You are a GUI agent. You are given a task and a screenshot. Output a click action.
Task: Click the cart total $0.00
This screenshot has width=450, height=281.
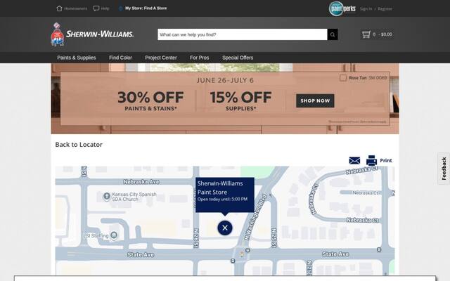point(385,34)
